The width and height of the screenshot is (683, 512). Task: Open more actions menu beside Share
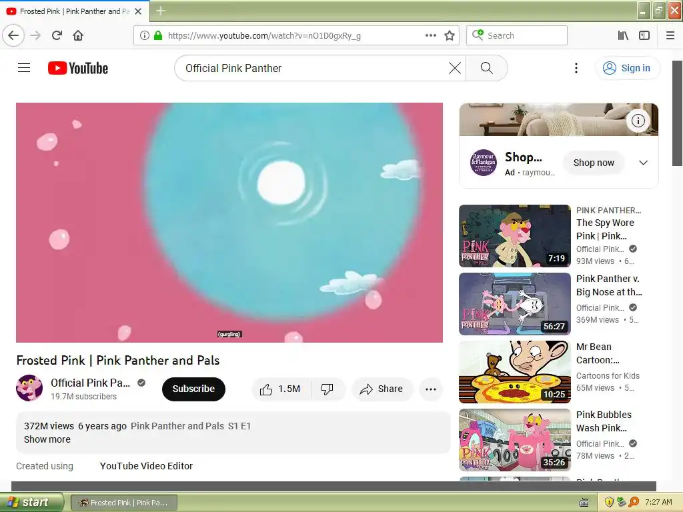(431, 389)
